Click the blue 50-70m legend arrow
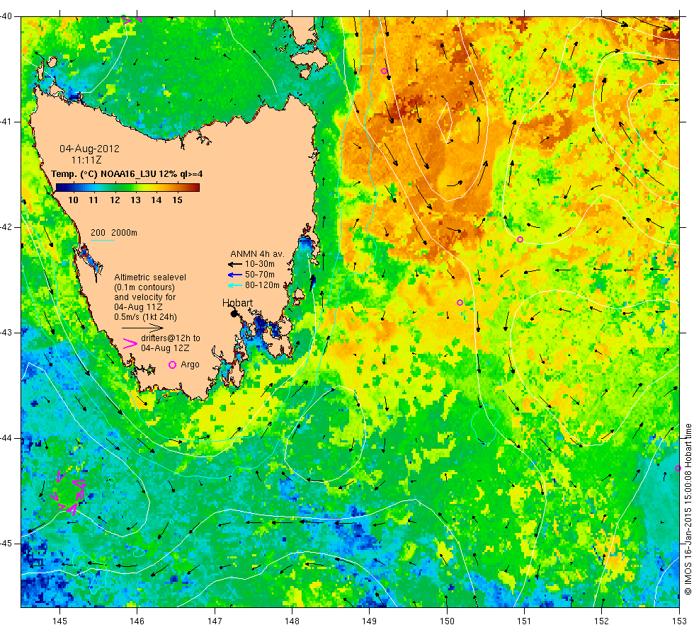The image size is (694, 637). (234, 275)
